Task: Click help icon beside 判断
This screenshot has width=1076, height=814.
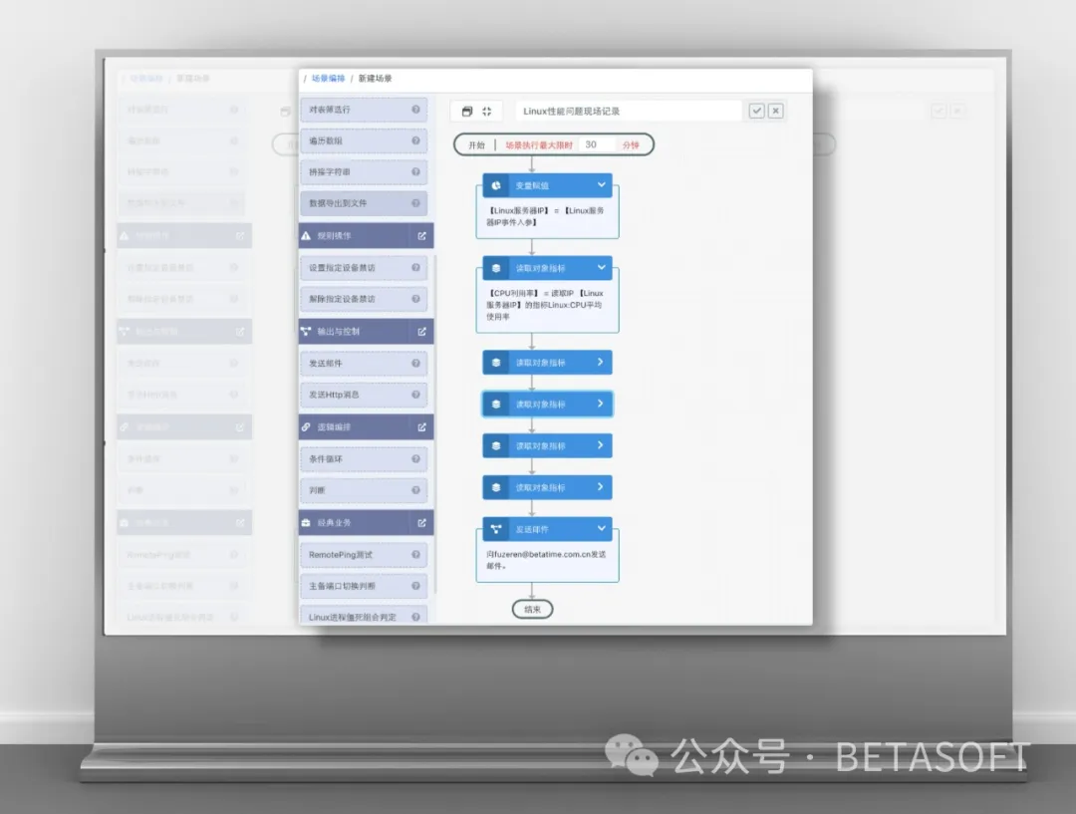Action: tap(415, 490)
